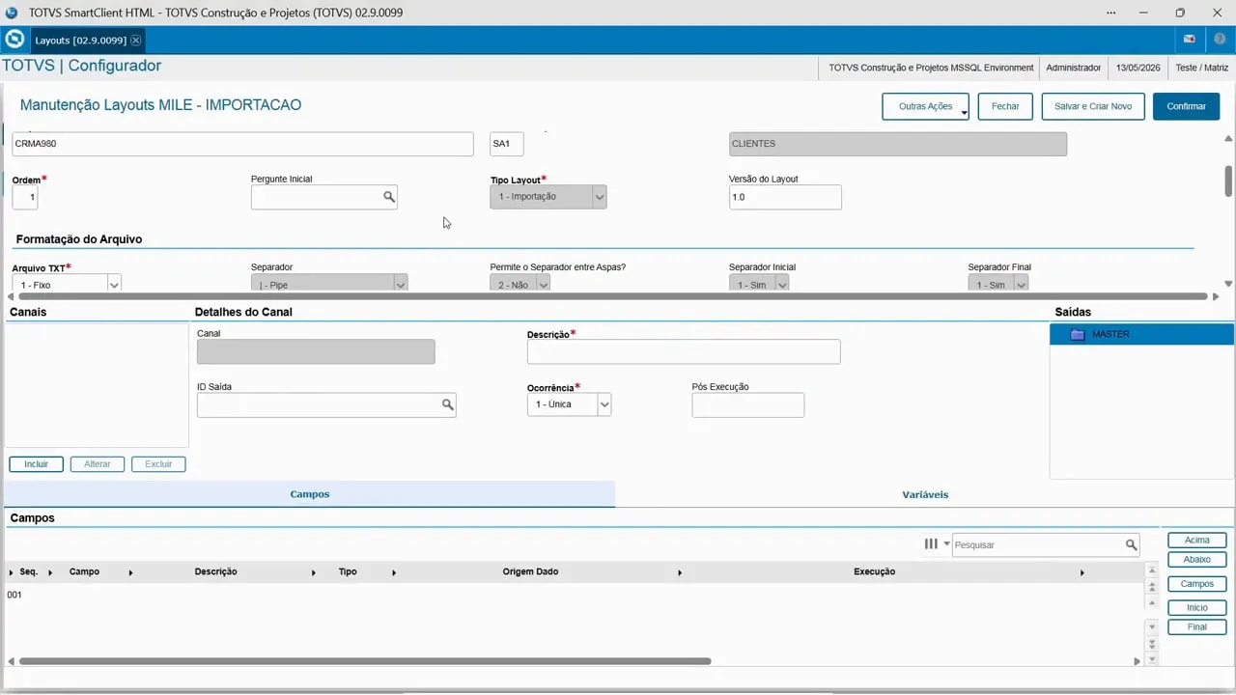Viewport: 1236px width, 695px height.
Task: Open the help question mark icon
Action: 1220,40
